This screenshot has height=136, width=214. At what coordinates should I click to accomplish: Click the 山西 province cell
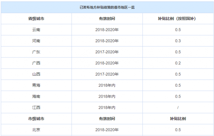tap(36, 74)
